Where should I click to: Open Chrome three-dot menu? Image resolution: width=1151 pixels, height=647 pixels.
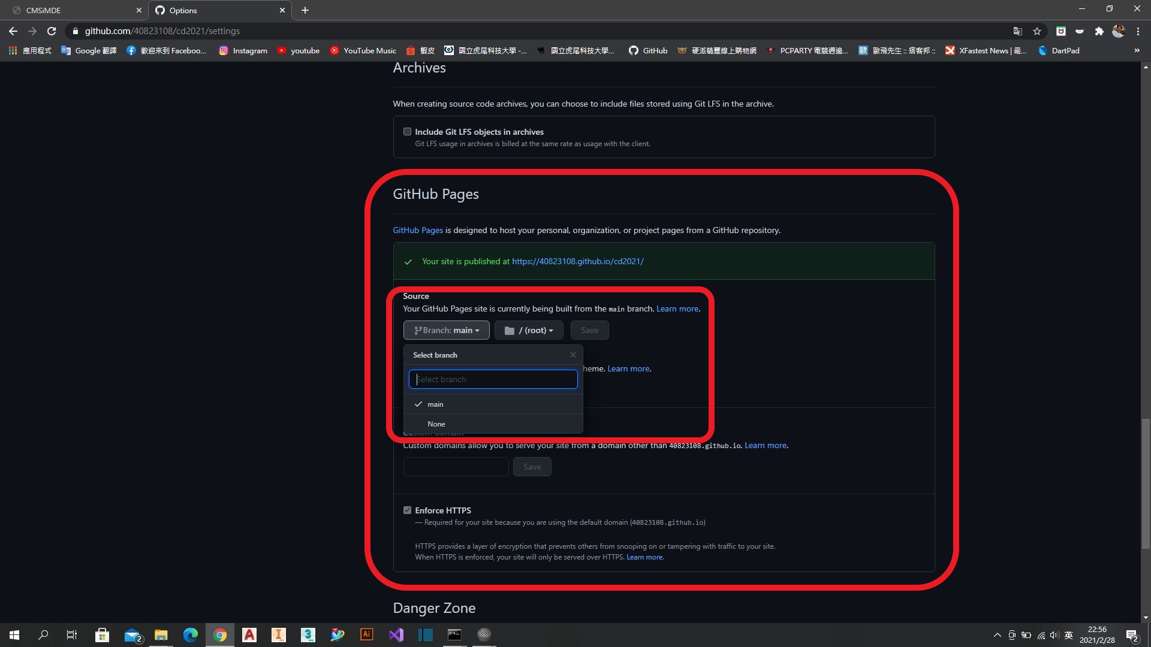[1138, 31]
